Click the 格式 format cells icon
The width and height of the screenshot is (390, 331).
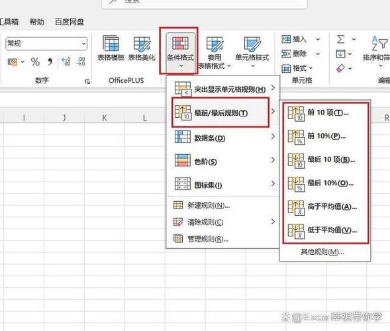(x=286, y=68)
